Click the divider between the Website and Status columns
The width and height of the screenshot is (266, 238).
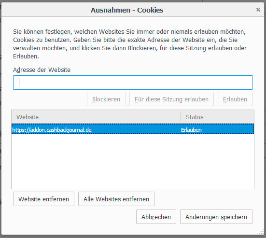coord(181,117)
